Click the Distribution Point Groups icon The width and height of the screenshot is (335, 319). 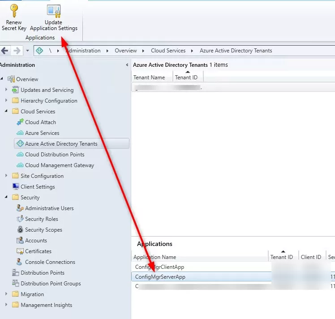click(15, 283)
